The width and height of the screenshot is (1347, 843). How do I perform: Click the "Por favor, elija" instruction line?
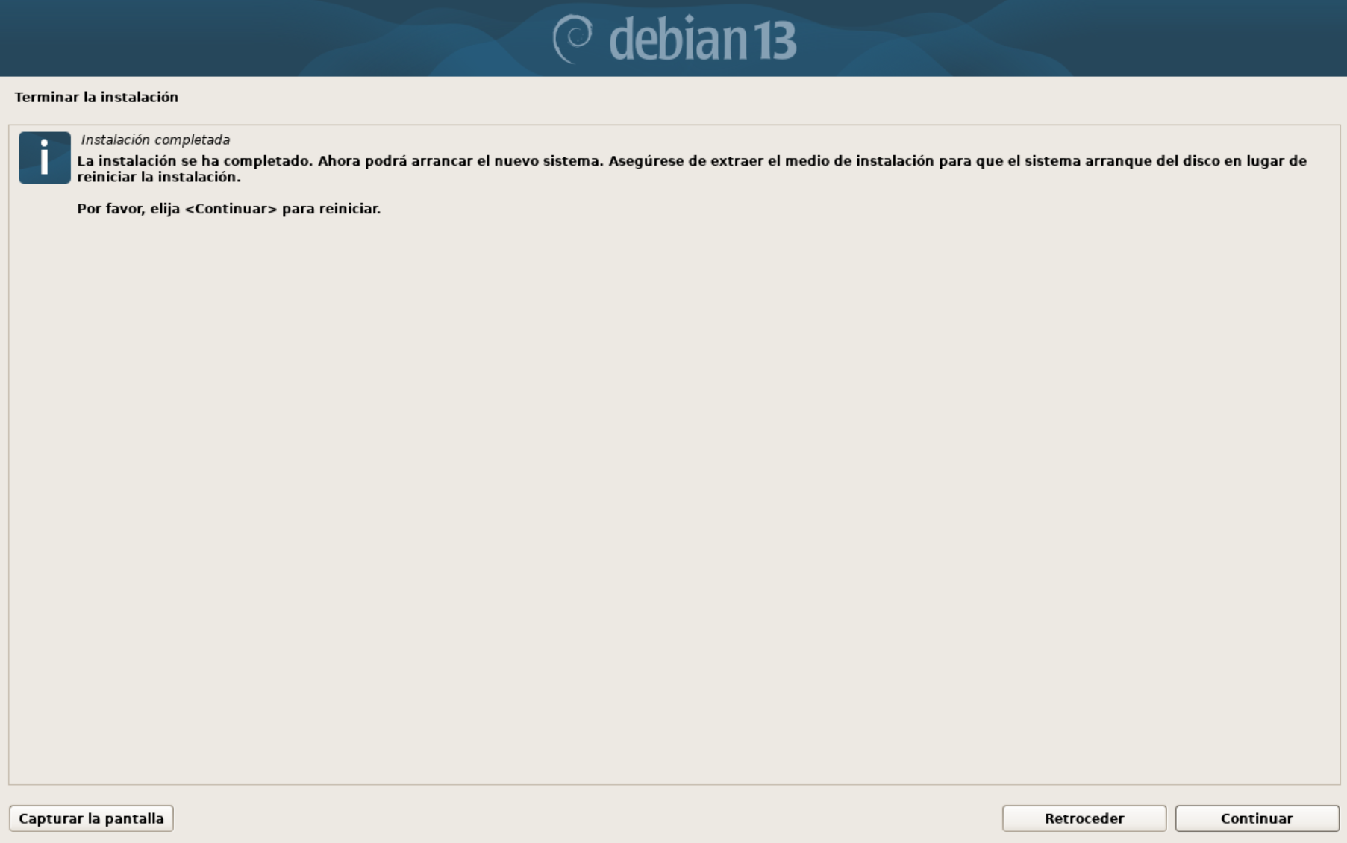[128, 209]
